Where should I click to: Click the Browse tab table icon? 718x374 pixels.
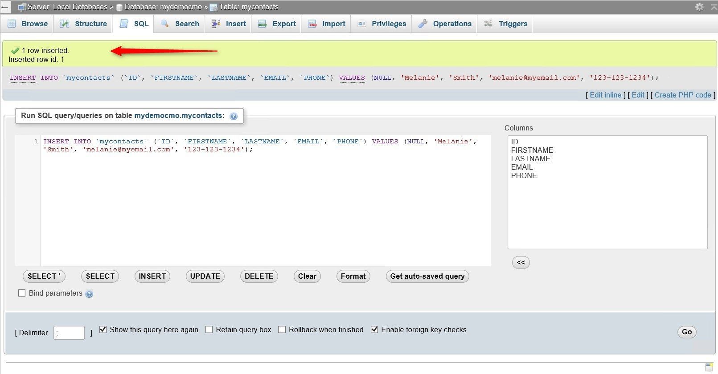tap(12, 24)
